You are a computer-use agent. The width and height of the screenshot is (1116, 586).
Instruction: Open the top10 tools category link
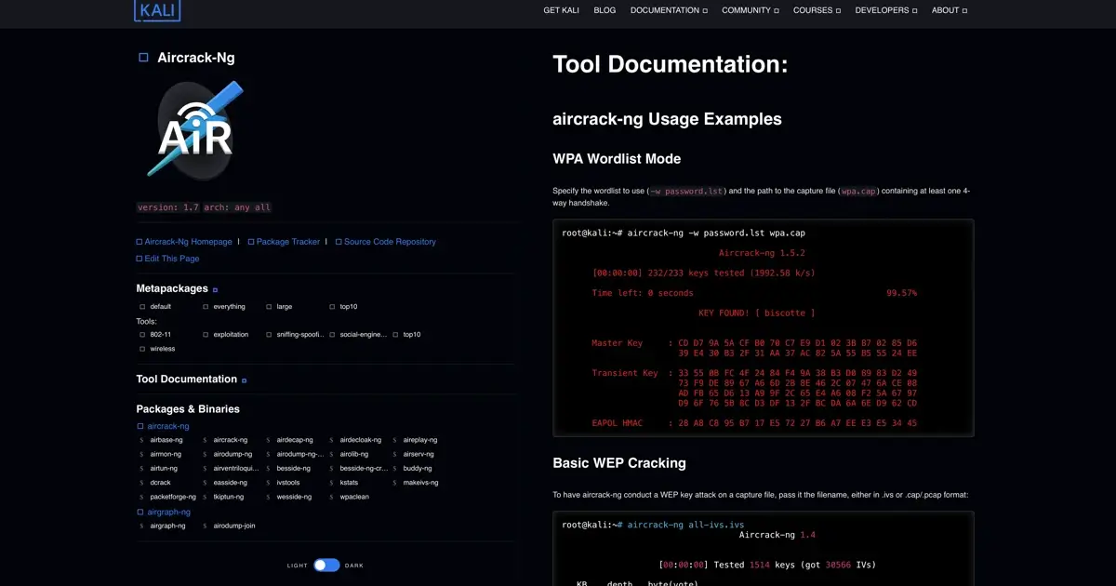412,334
